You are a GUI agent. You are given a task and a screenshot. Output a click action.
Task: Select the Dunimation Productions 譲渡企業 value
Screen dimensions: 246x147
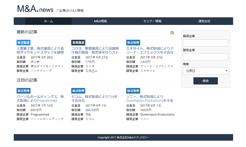tap(157, 114)
